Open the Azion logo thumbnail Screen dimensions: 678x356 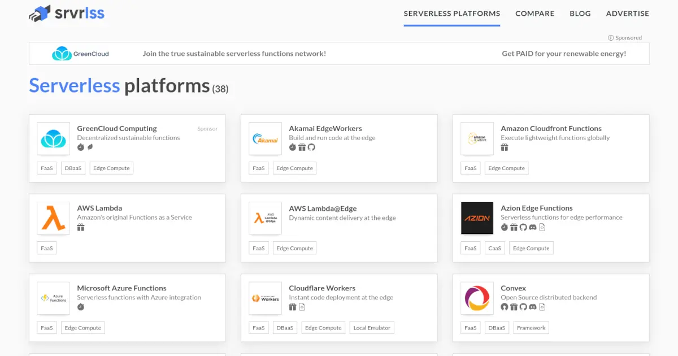477,218
